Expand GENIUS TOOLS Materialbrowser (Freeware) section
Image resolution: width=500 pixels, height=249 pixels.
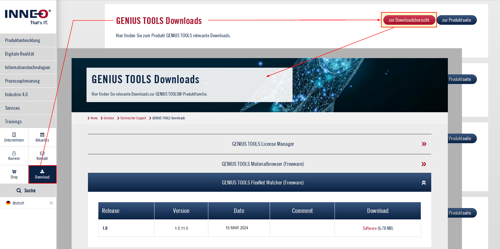pyautogui.click(x=260, y=164)
